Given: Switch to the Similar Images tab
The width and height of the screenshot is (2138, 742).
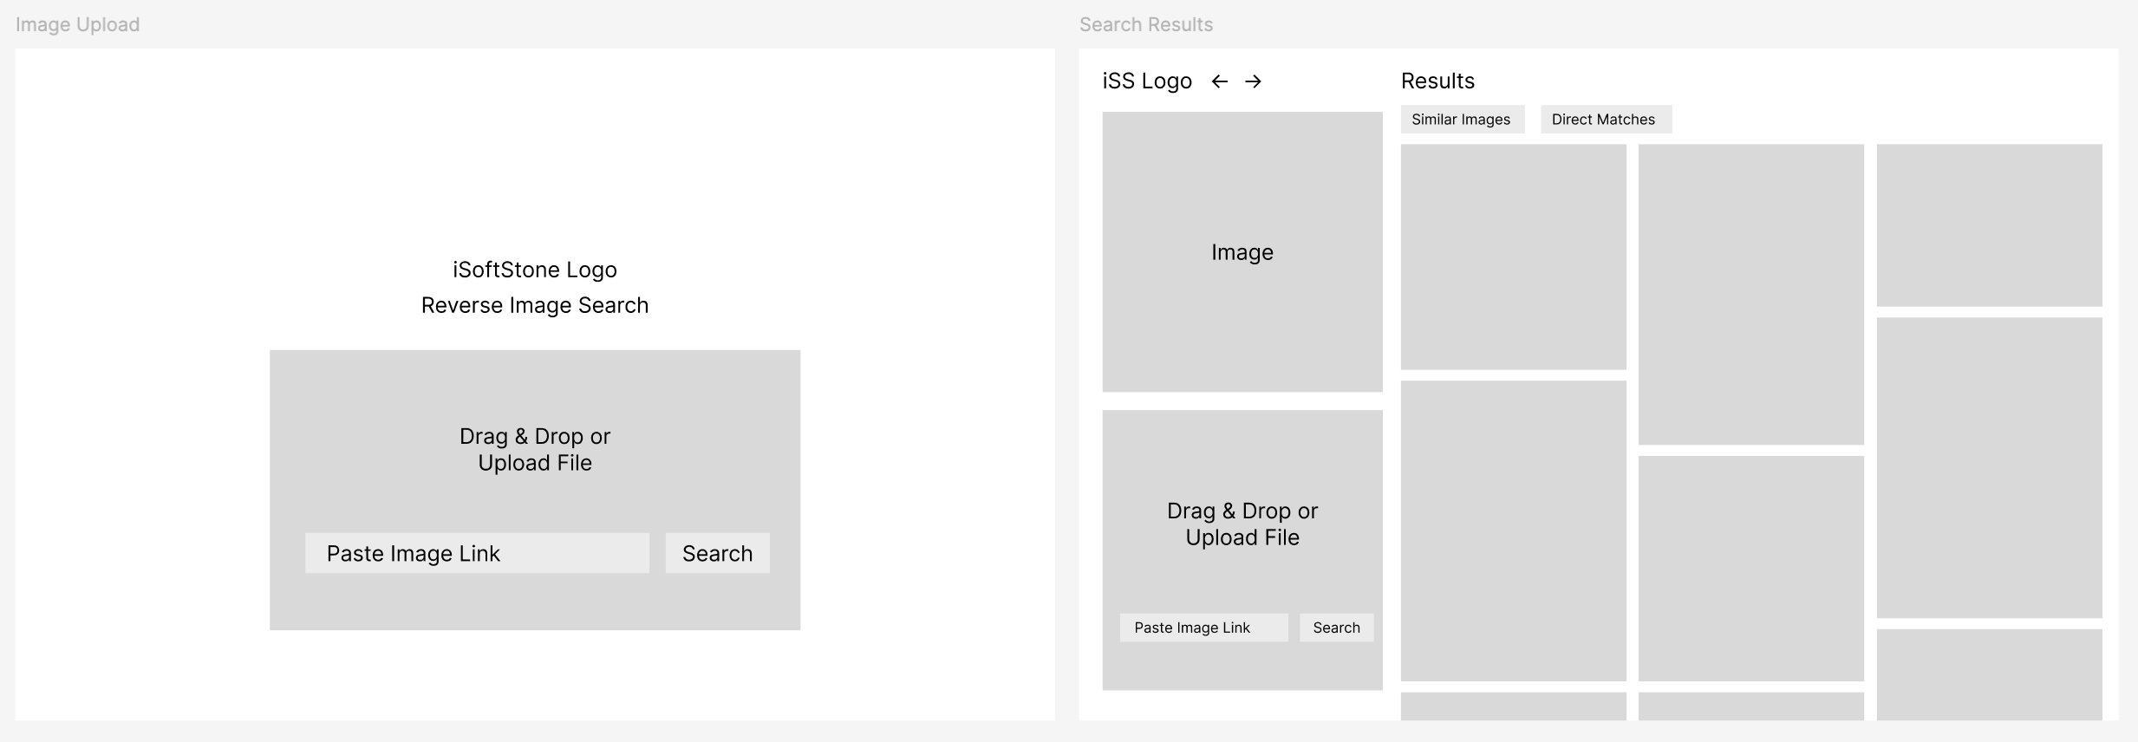Looking at the screenshot, I should pyautogui.click(x=1462, y=120).
